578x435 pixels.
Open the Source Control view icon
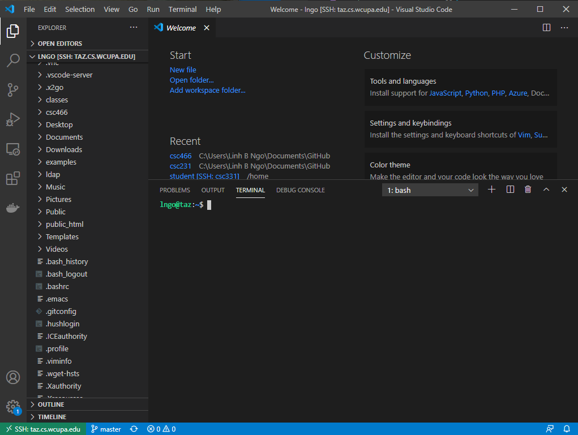click(x=13, y=90)
